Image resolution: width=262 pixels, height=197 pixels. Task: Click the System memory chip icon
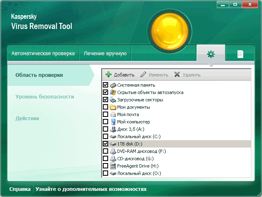(113, 85)
